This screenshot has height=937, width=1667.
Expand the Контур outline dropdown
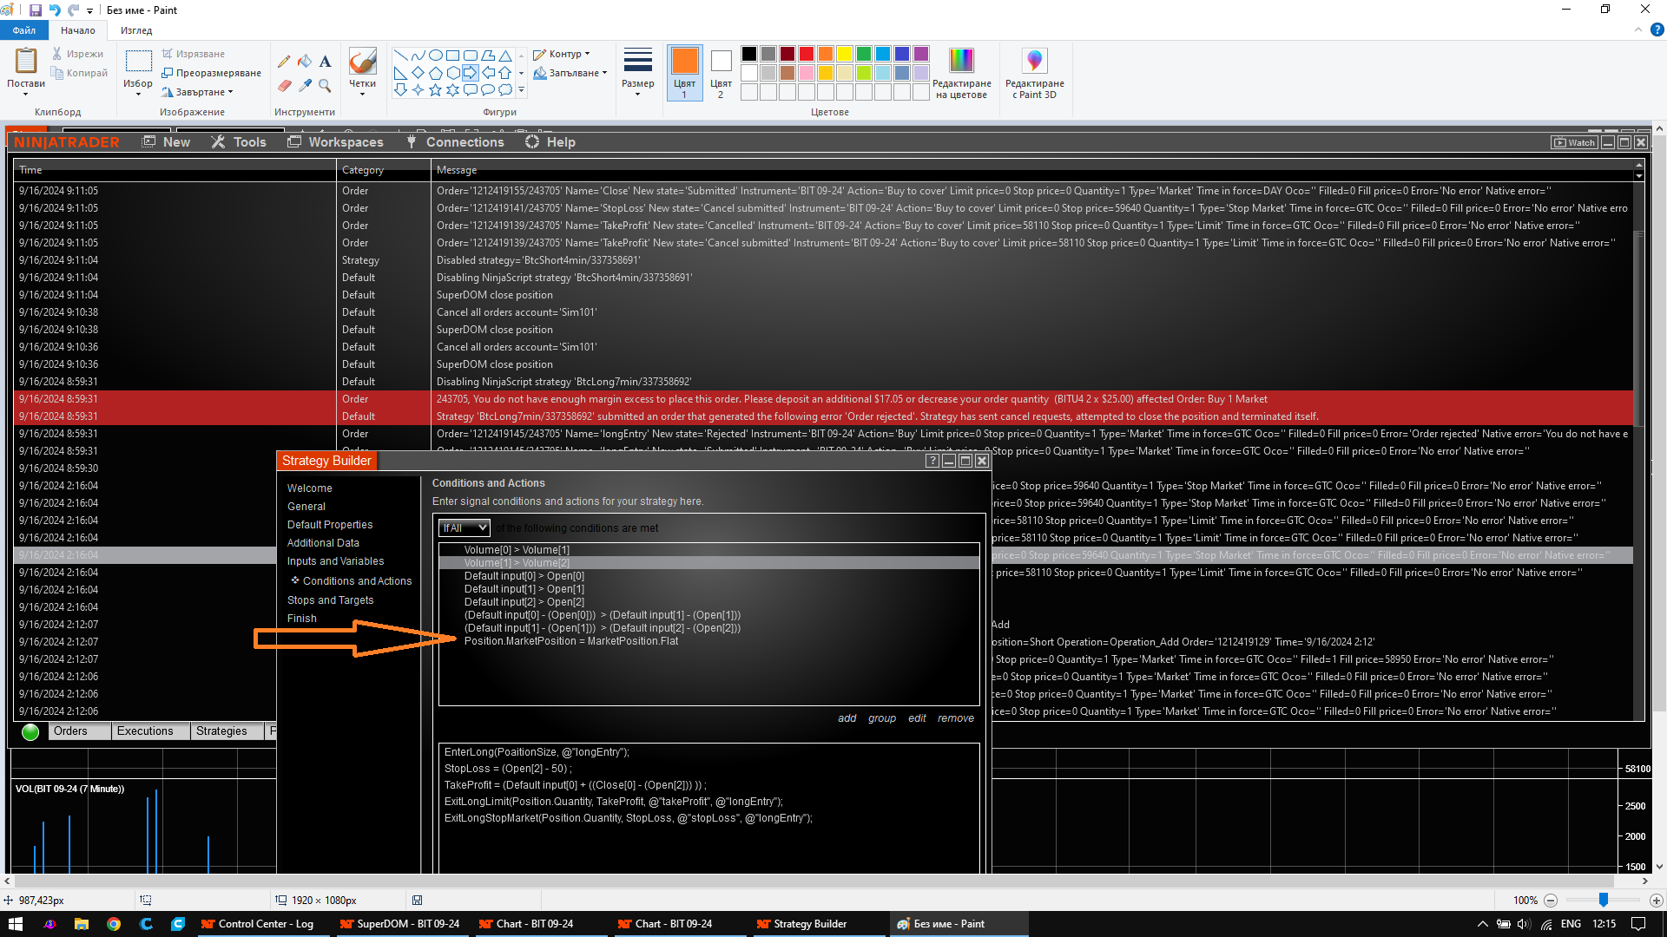pos(563,54)
